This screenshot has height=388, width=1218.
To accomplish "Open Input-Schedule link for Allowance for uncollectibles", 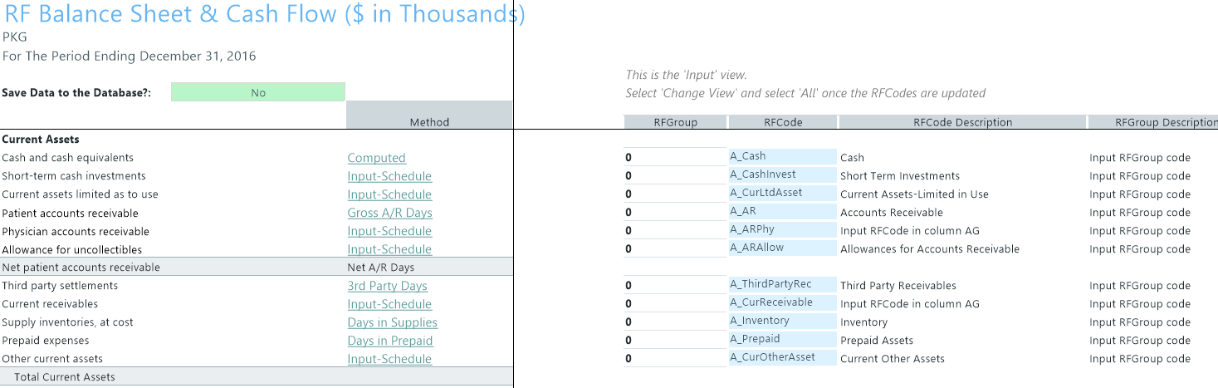I will point(389,249).
